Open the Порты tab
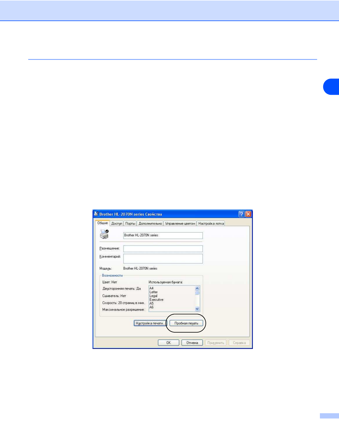This screenshot has width=339, height=439. [x=130, y=223]
